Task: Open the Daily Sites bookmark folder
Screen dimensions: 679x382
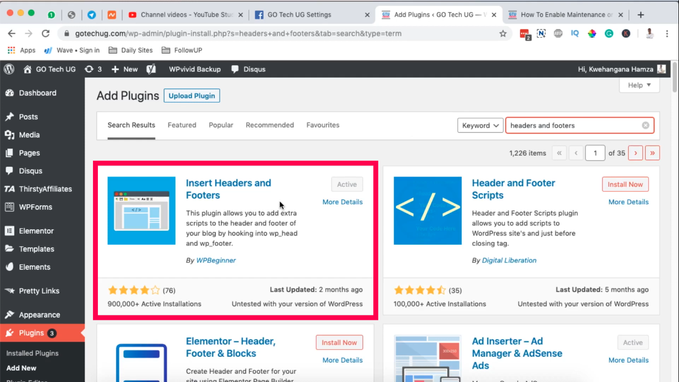Action: 131,50
